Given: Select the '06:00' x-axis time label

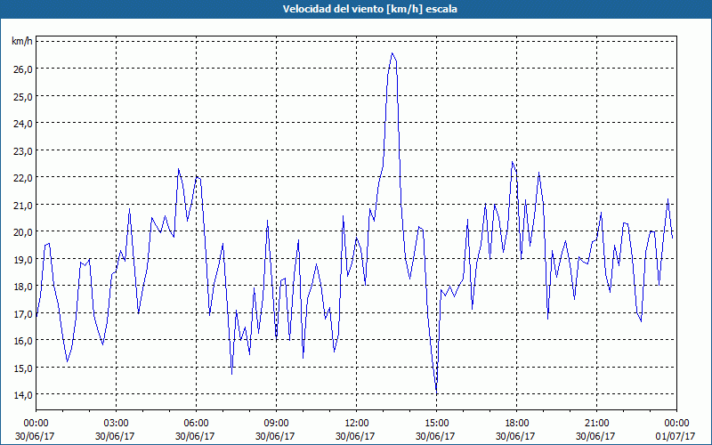Looking at the screenshot, I should pos(196,424).
